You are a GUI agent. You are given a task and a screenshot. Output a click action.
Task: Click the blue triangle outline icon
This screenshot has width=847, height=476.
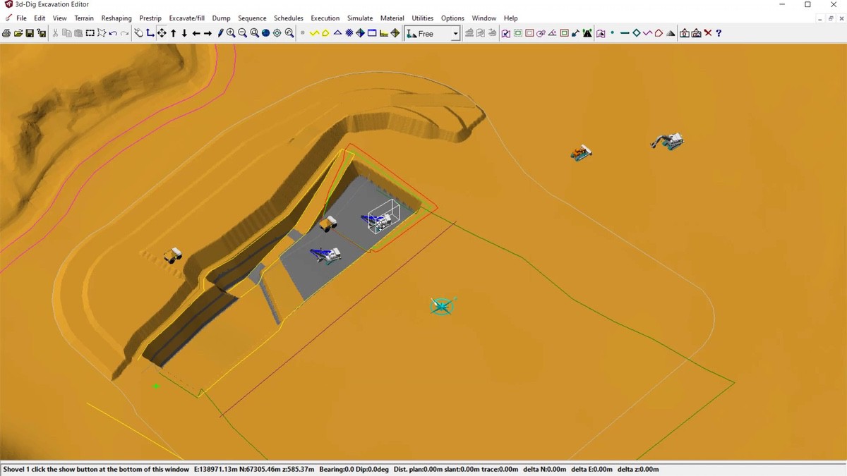pos(337,33)
